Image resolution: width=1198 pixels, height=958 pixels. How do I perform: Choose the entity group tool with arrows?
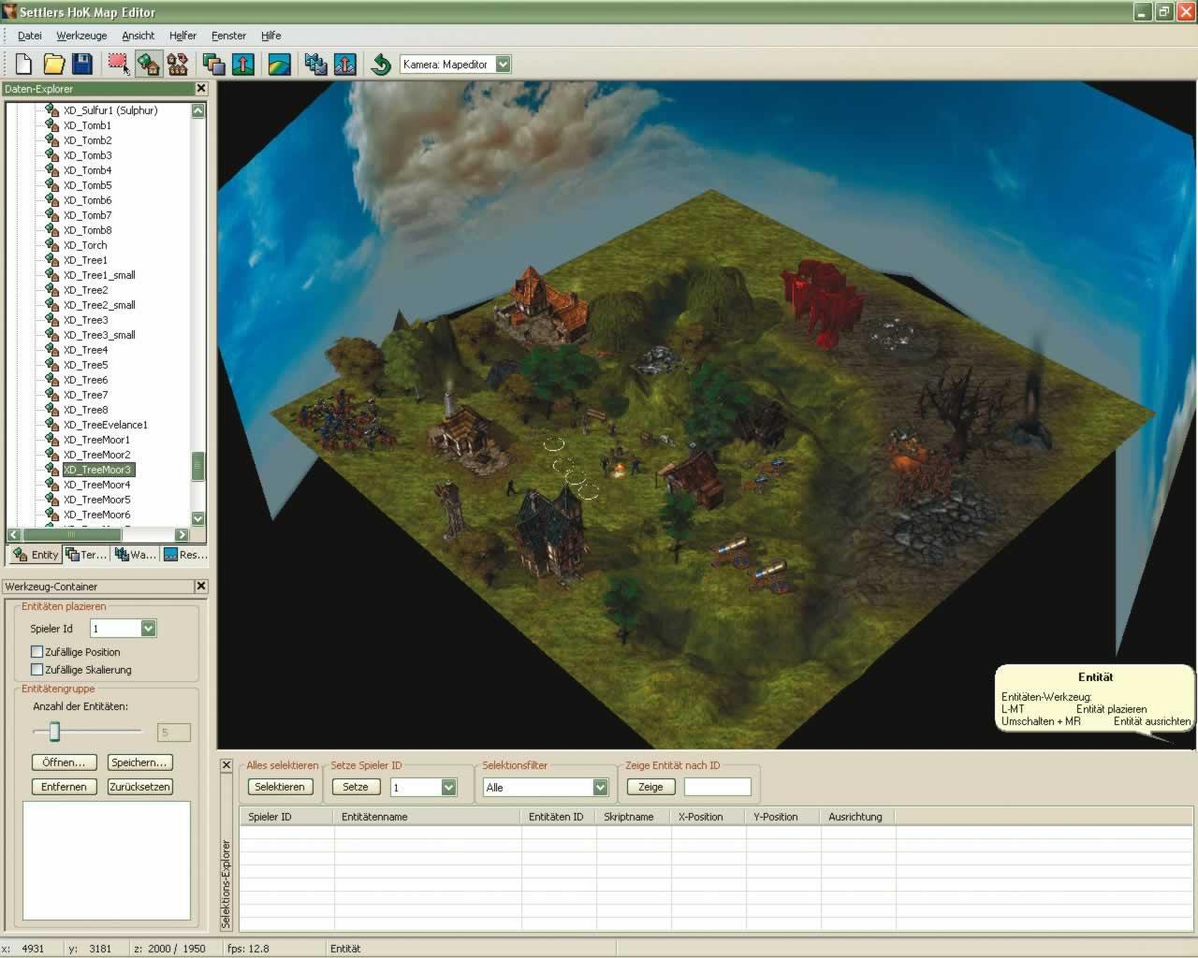(x=177, y=64)
